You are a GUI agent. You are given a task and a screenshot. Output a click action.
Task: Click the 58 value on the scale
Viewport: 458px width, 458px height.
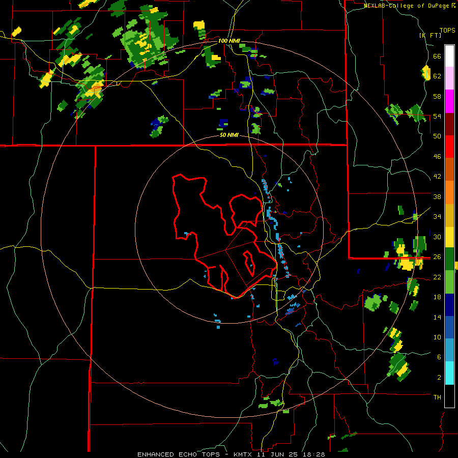[x=437, y=96]
